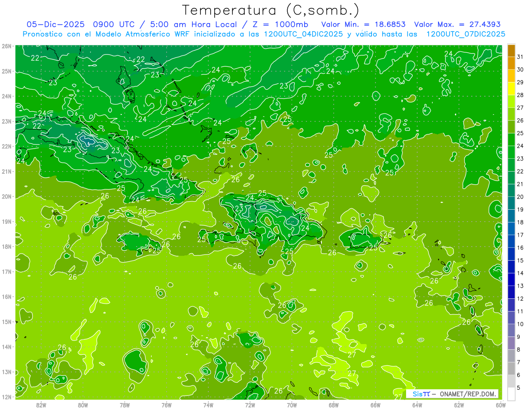Click the 21N latitude axis label
532x411 pixels.
point(6,171)
